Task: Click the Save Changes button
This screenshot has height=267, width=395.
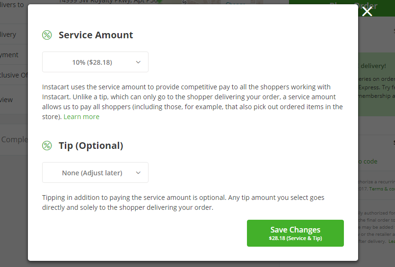Action: [295, 233]
